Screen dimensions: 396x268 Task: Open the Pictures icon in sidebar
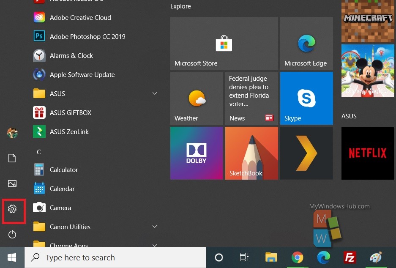pyautogui.click(x=12, y=183)
